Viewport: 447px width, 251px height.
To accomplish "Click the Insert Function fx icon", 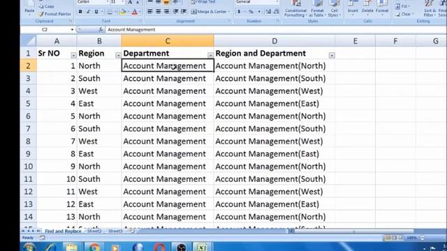I will point(101,29).
